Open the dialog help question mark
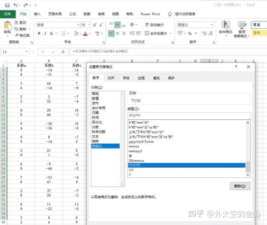This screenshot has width=267, height=225. tap(236, 67)
